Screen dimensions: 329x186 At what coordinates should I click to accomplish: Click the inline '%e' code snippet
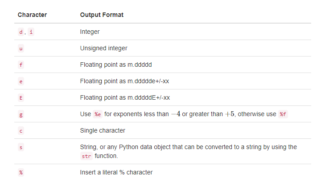pos(98,114)
